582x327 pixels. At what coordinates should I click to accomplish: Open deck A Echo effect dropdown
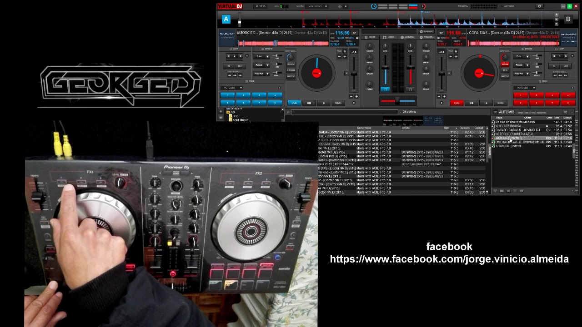261,56
